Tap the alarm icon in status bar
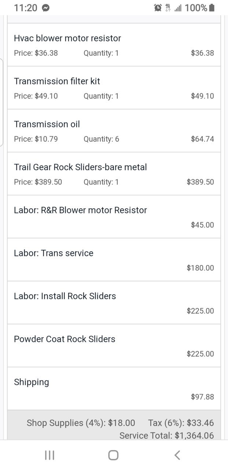Screen dimensions: 228x470 point(158,8)
